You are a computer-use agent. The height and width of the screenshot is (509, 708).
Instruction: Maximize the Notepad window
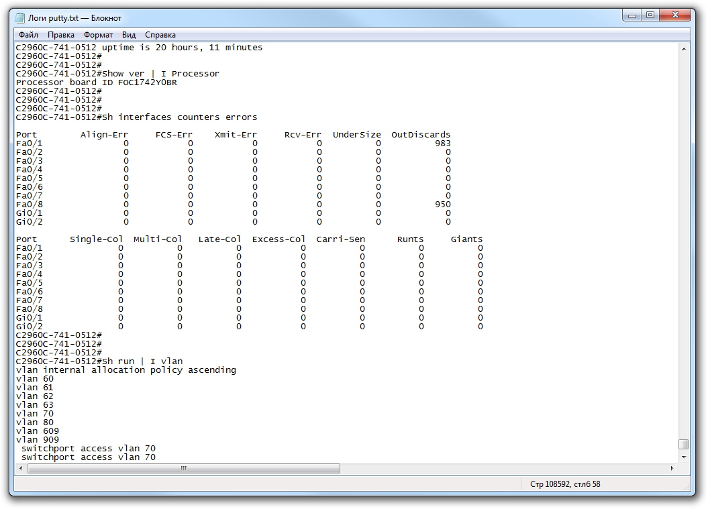[x=650, y=15]
